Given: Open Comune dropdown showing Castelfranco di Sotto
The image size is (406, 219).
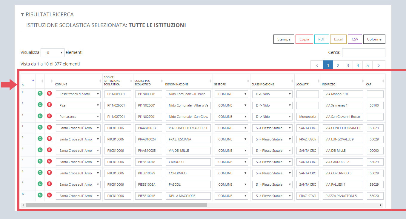Looking at the screenshot, I should 78,94.
